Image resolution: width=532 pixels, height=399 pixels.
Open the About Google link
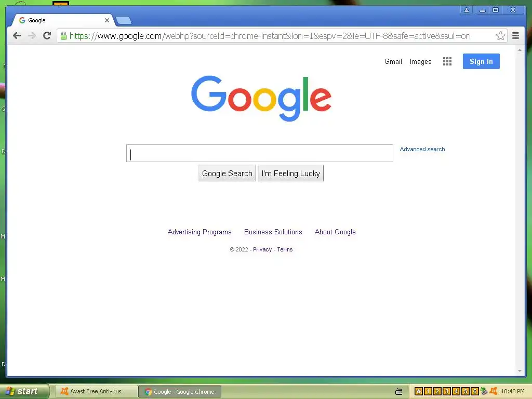click(x=335, y=232)
